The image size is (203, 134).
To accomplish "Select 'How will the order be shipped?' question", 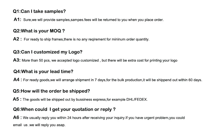I will point(51,91).
